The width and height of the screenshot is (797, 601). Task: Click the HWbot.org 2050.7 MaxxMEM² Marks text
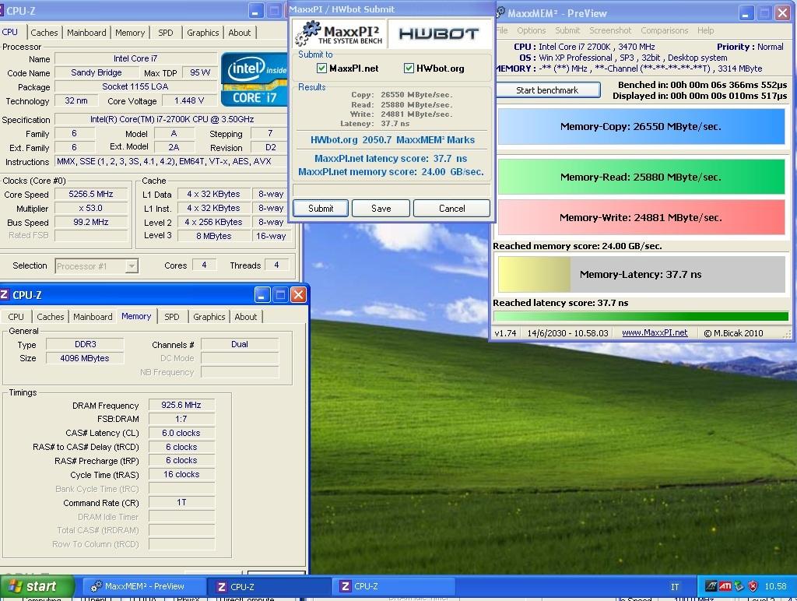pos(392,139)
